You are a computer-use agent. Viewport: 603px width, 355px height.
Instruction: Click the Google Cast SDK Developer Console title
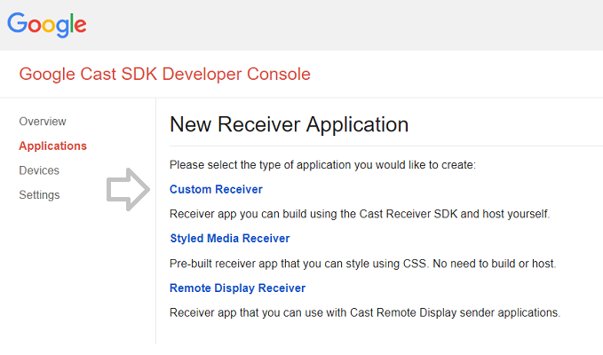pyautogui.click(x=165, y=74)
